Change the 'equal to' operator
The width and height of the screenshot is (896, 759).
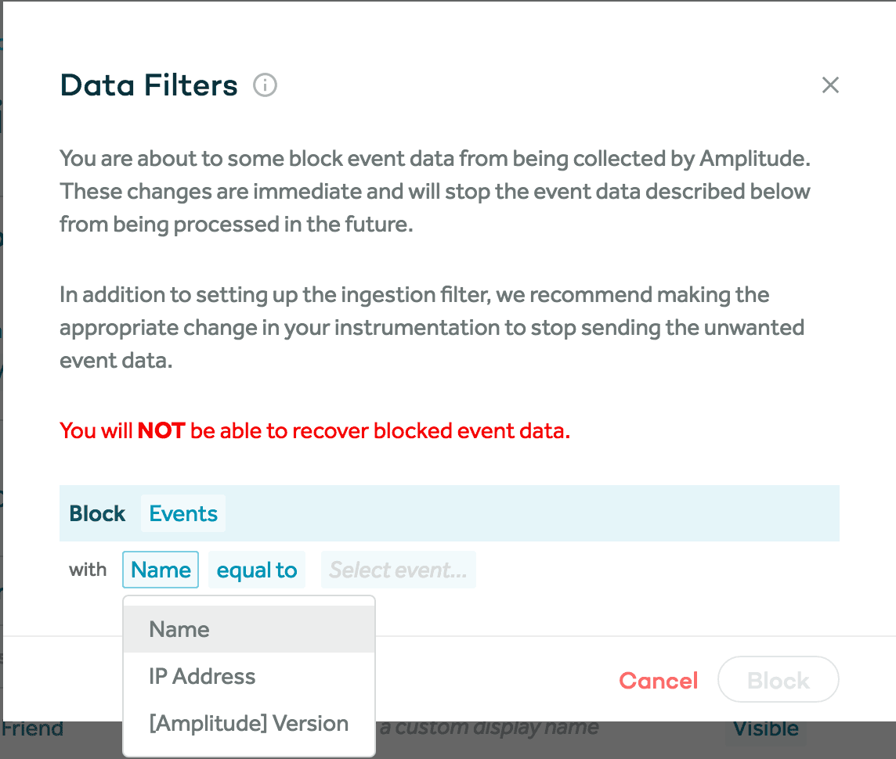pos(257,570)
